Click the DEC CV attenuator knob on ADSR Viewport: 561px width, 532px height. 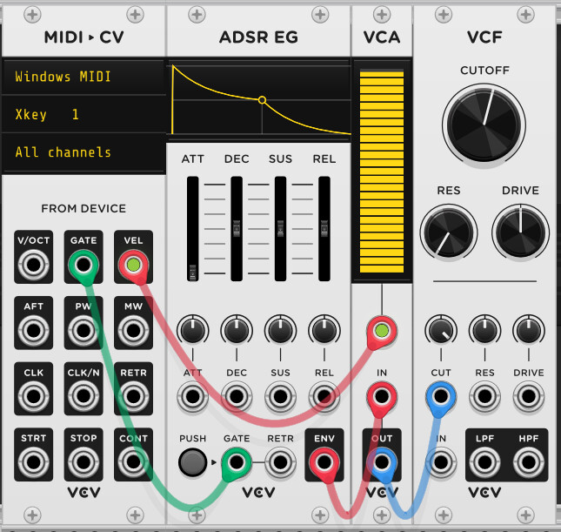tap(237, 331)
